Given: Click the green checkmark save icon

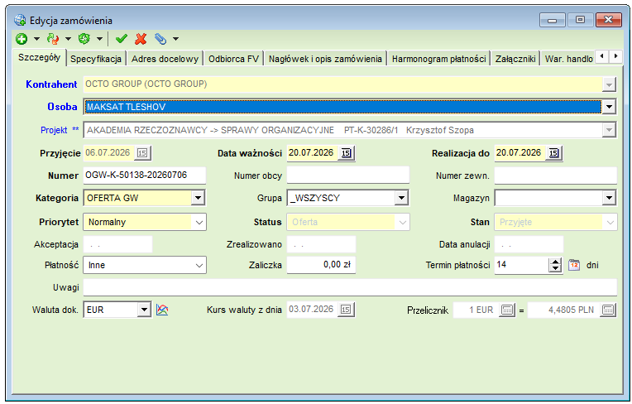Looking at the screenshot, I should click(122, 39).
